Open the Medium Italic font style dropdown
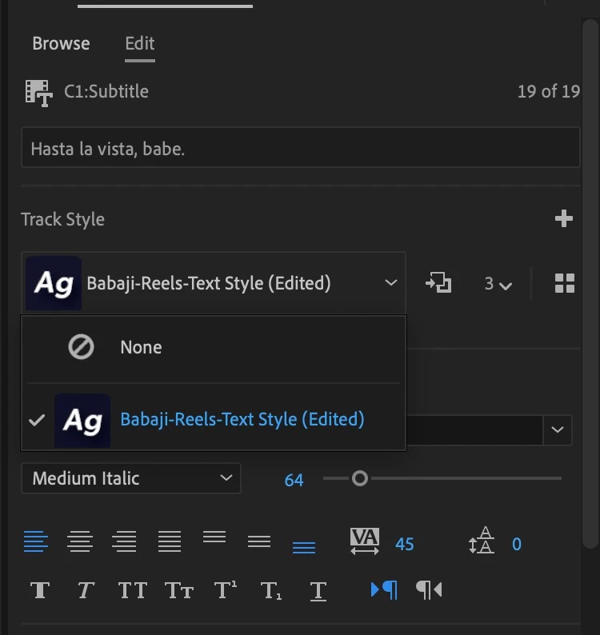 131,479
